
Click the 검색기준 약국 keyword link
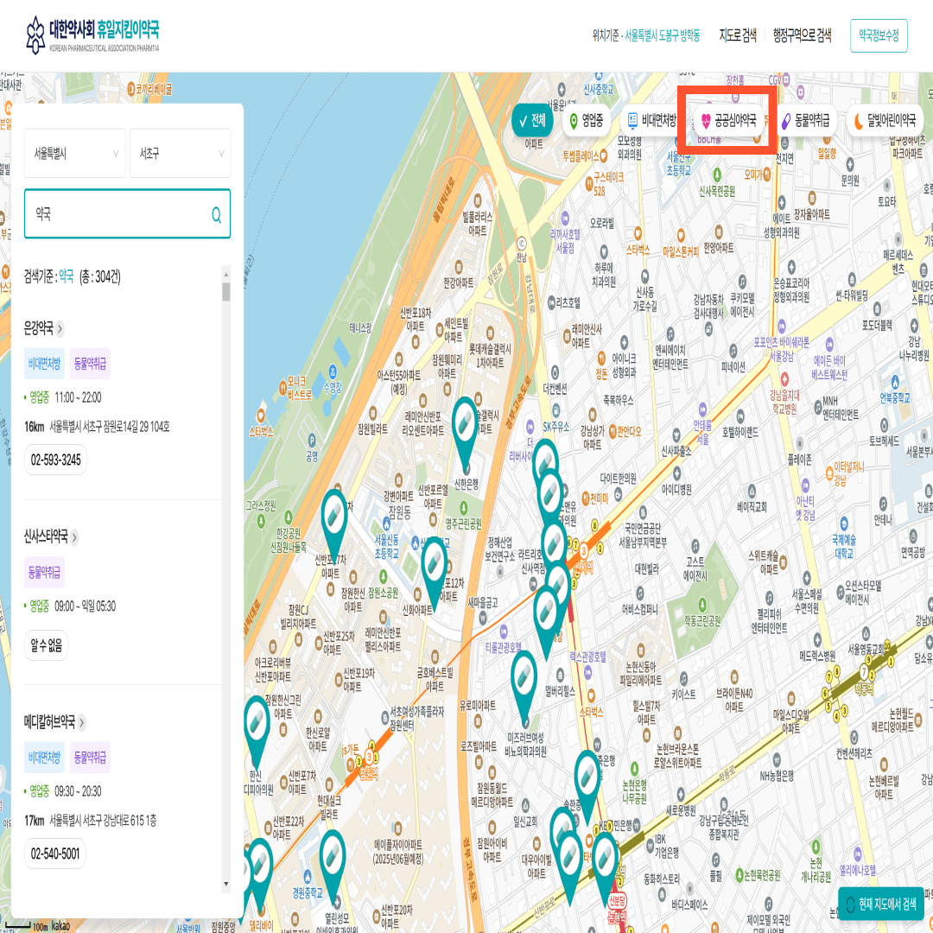pyautogui.click(x=66, y=276)
